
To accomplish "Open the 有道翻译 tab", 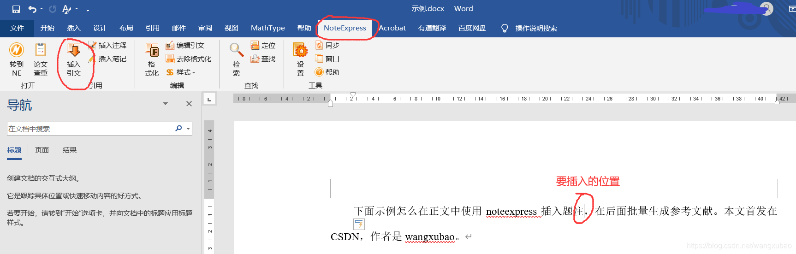I will pyautogui.click(x=432, y=28).
